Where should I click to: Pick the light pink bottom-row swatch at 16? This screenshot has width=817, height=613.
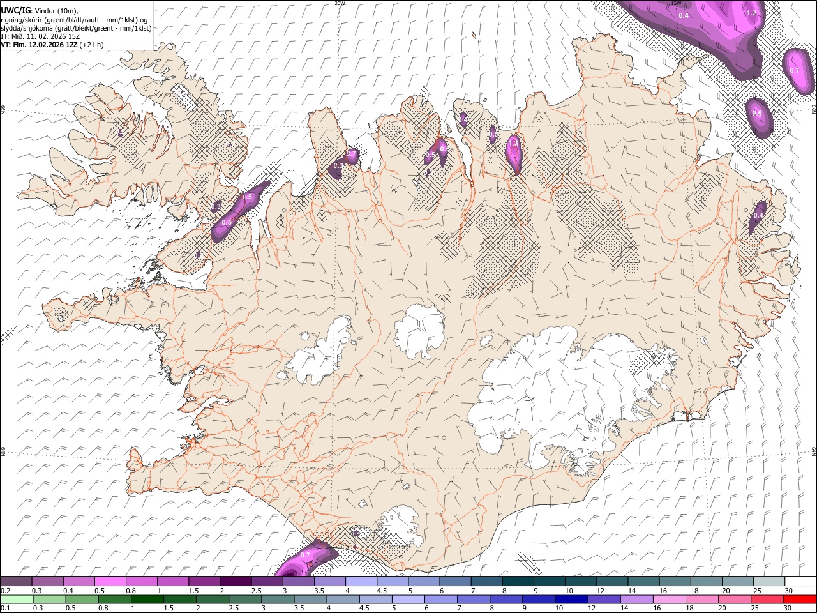(x=670, y=599)
